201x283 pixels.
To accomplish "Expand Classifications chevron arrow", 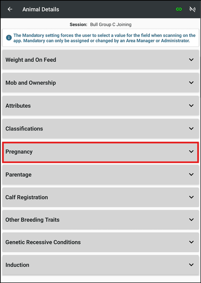I will [x=191, y=128].
